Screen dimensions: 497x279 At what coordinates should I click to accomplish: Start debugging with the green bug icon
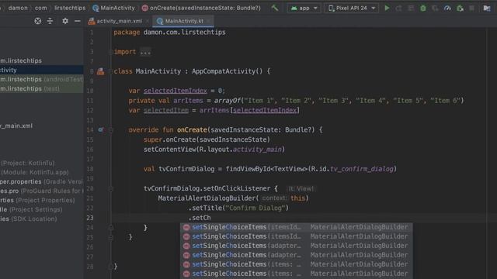pyautogui.click(x=422, y=9)
